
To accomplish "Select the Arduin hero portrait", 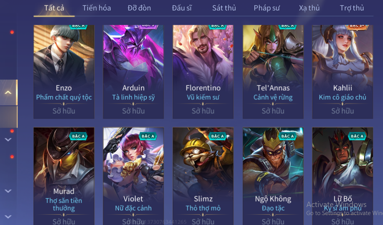I will coord(133,72).
